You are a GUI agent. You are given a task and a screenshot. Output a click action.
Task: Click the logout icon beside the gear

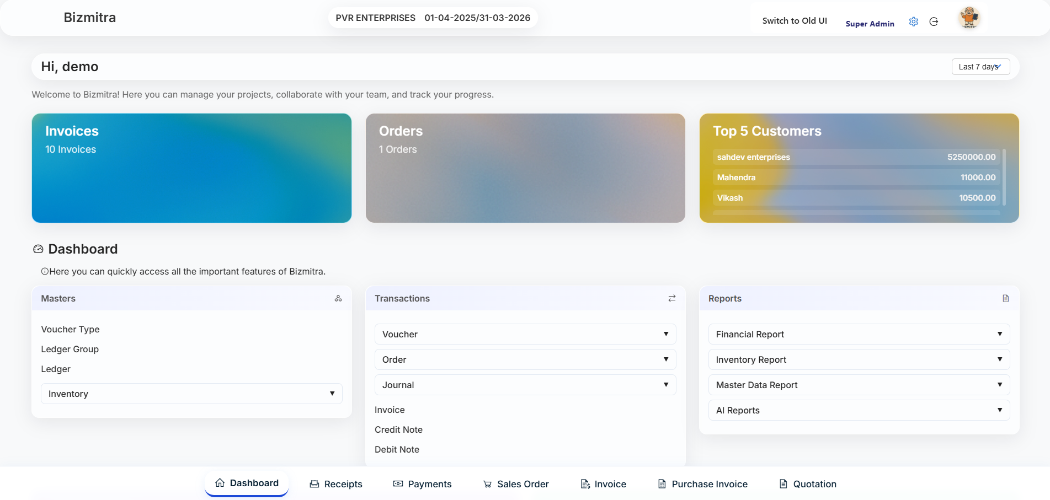pyautogui.click(x=934, y=21)
